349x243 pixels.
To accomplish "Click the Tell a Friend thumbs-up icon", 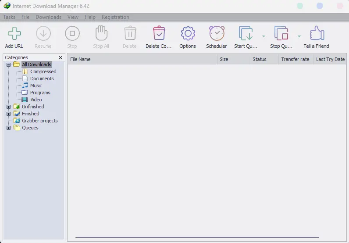I will pyautogui.click(x=317, y=33).
